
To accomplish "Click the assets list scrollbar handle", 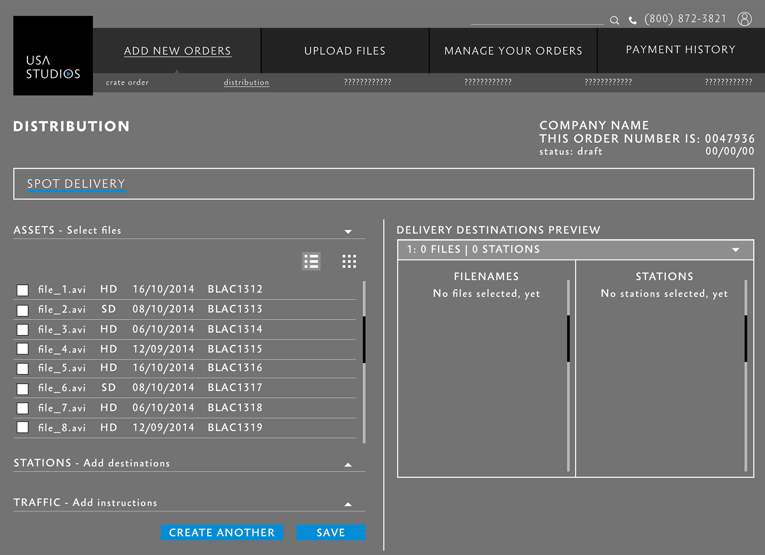I will tap(364, 339).
